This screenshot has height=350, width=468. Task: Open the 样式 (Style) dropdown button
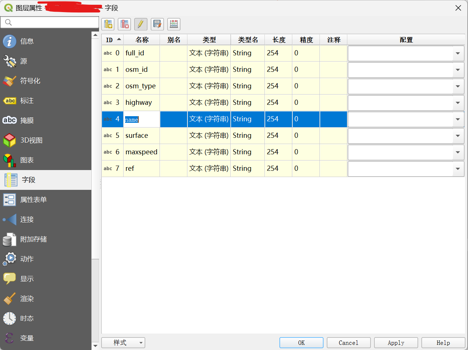click(x=123, y=343)
